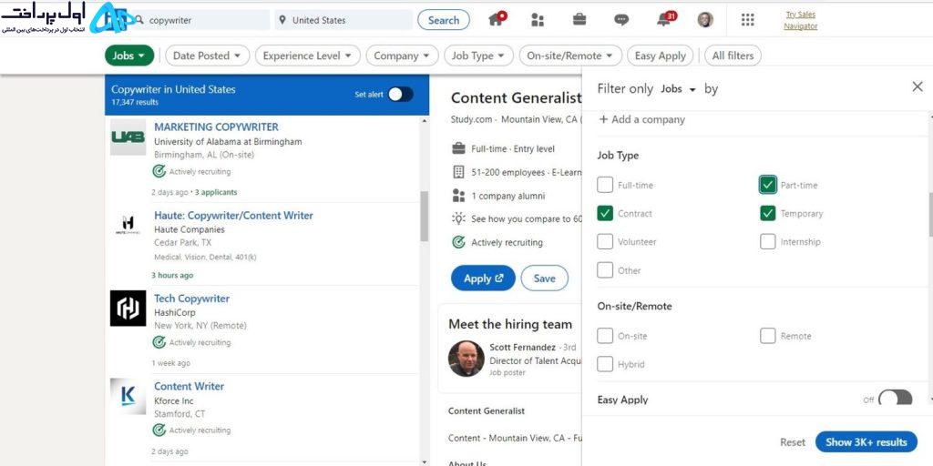Open Company filter dropdown
Screen dimensions: 933x466
tap(402, 56)
